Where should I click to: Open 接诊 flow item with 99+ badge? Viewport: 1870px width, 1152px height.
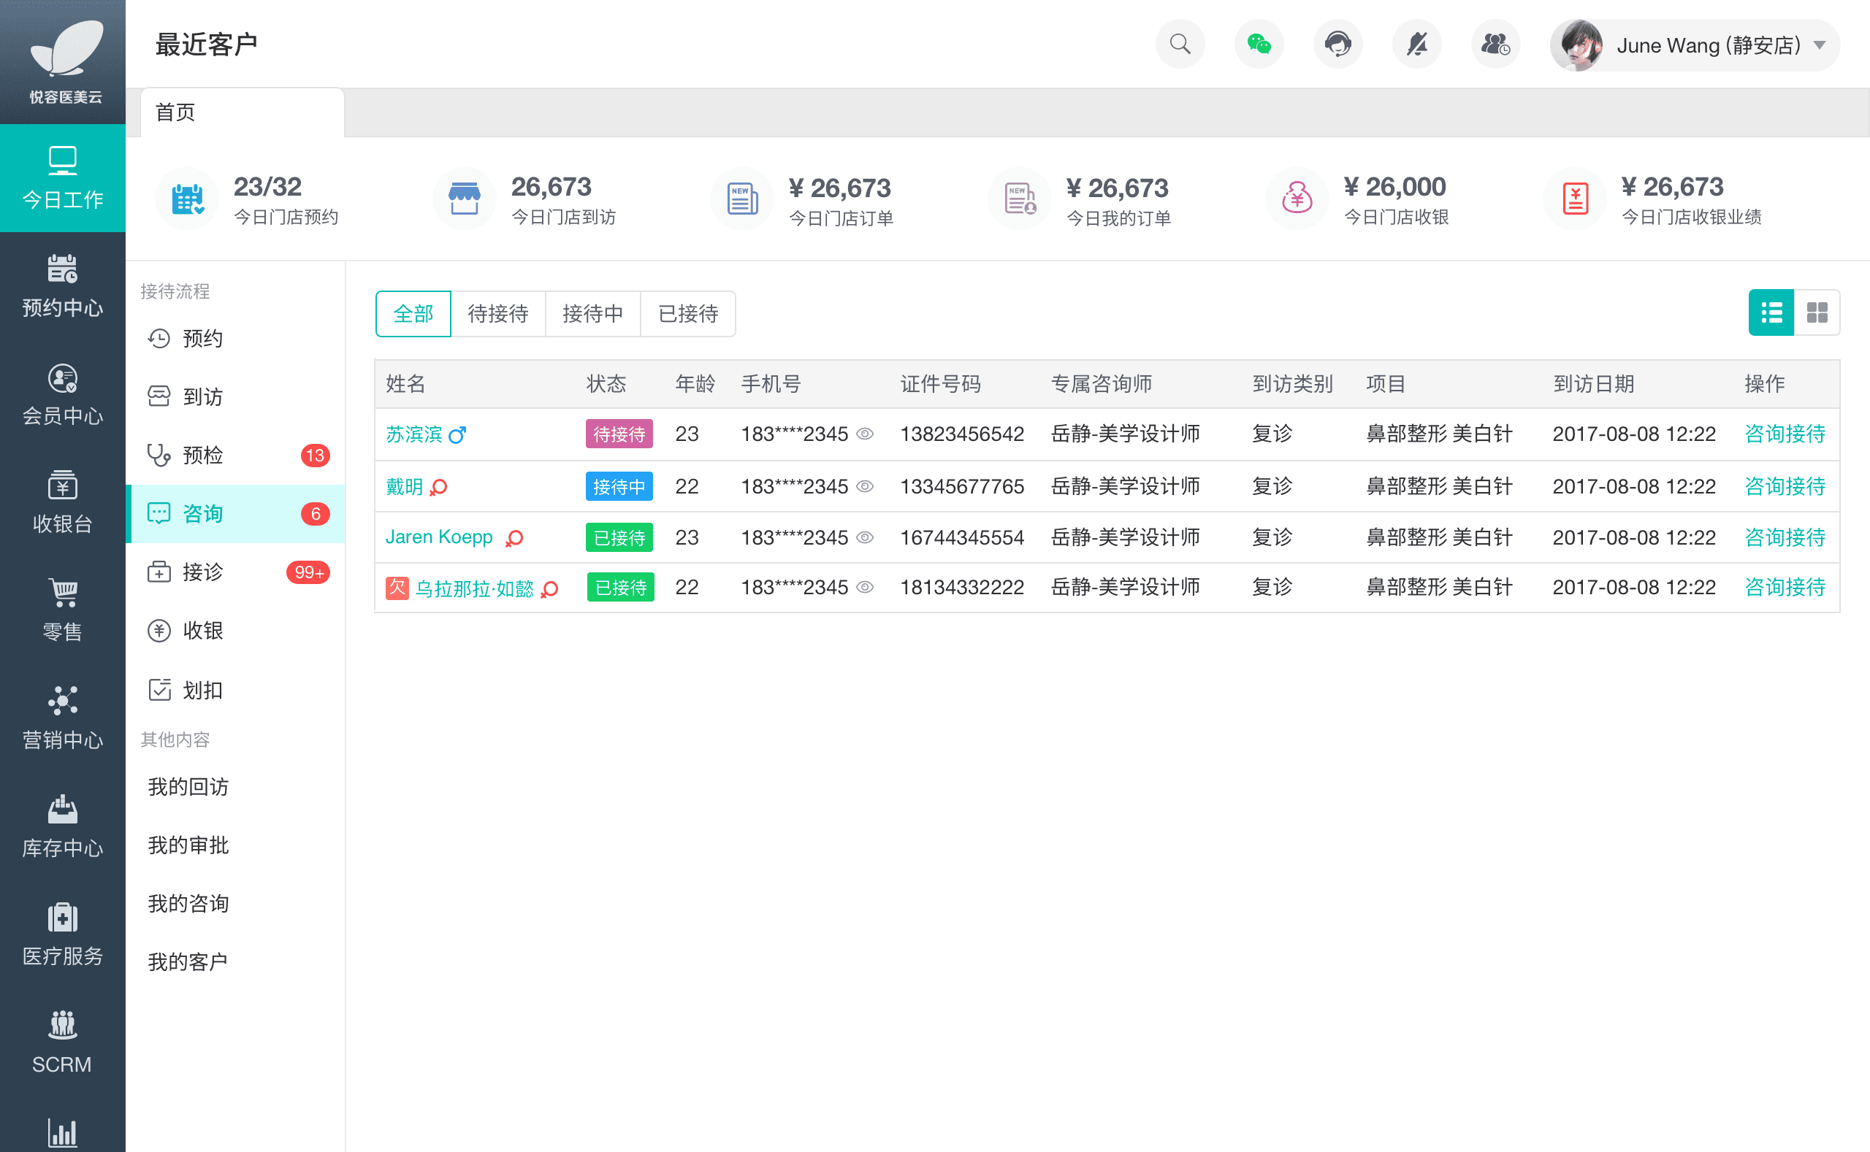coord(203,572)
